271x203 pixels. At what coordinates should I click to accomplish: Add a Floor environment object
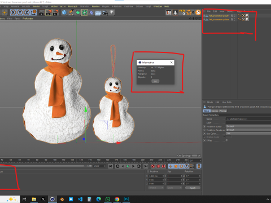98,12
